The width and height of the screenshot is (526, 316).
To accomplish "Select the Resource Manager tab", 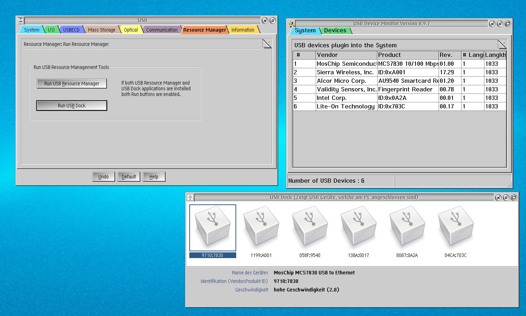I will 205,30.
